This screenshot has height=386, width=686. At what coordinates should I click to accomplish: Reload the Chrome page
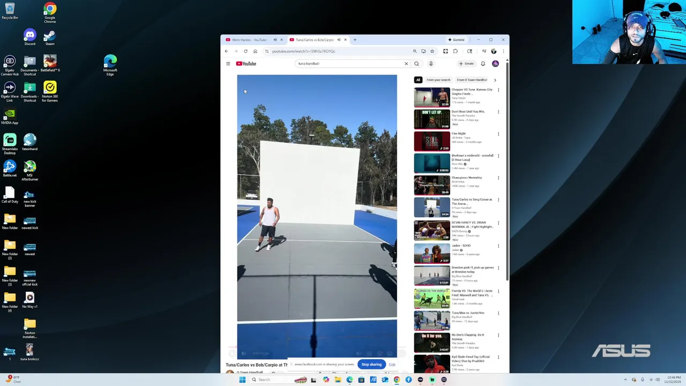point(245,51)
